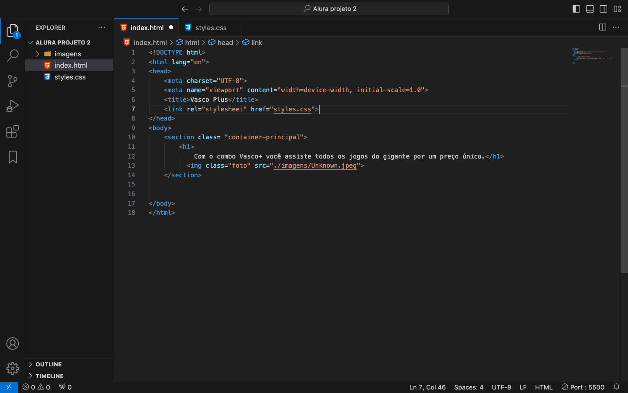Change HTML language mode
The width and height of the screenshot is (628, 393).
pyautogui.click(x=544, y=387)
